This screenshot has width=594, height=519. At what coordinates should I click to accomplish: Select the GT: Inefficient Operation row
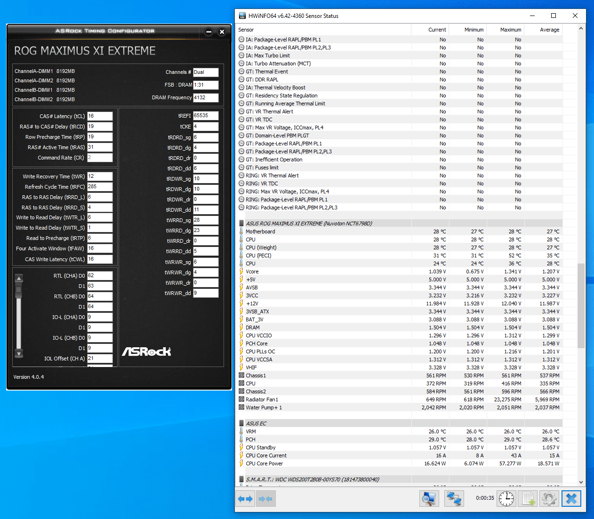400,160
